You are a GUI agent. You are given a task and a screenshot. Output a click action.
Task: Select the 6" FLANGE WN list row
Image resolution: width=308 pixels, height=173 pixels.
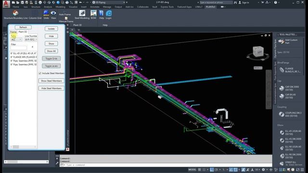(x=24, y=57)
